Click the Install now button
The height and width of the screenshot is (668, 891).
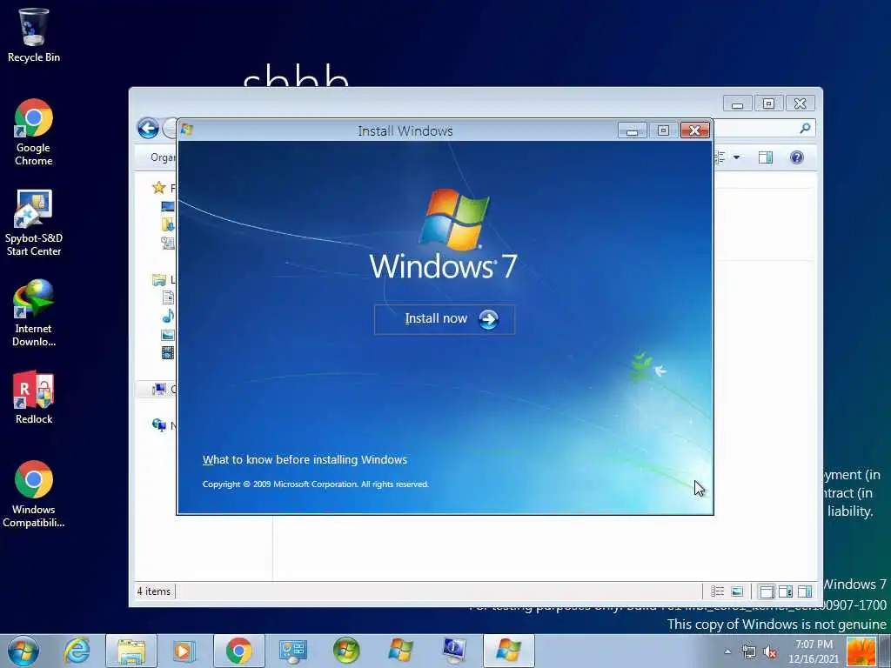click(445, 319)
